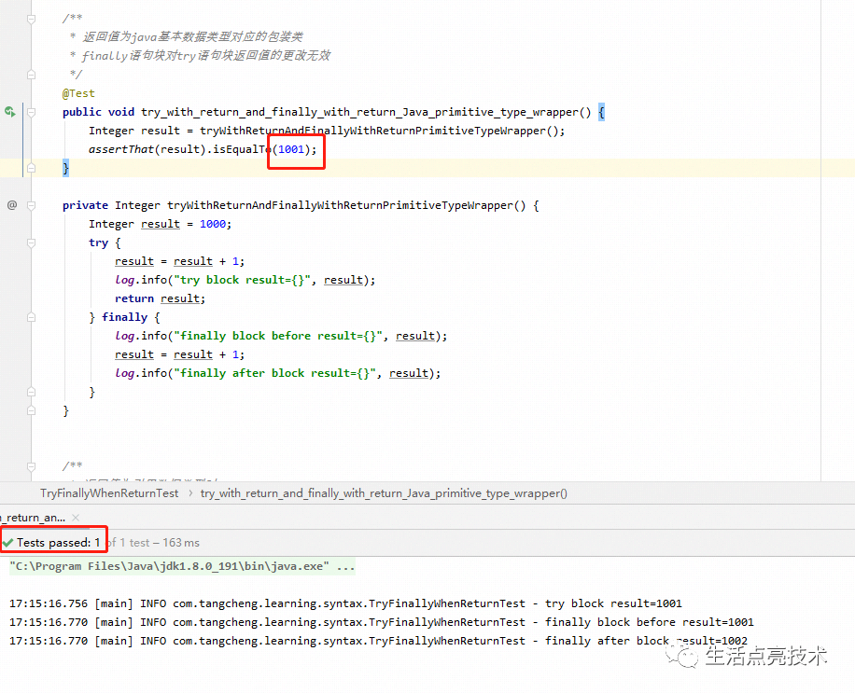
Task: Click the @Test annotation
Action: point(78,93)
